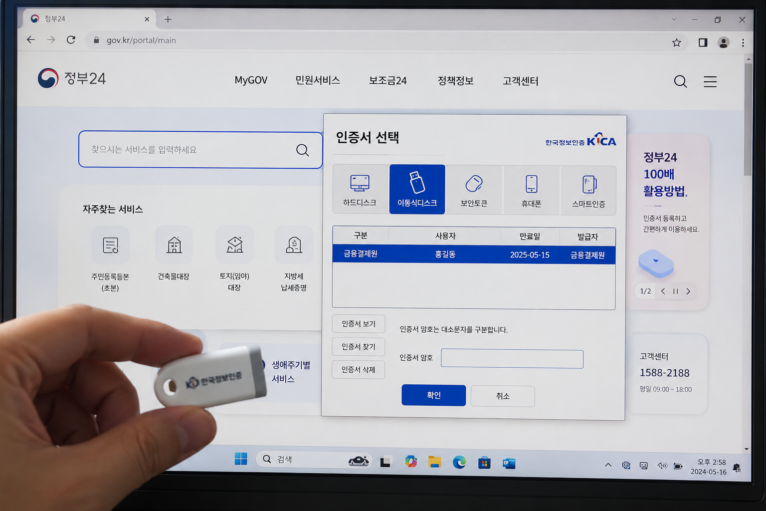Select the 하드디스크 storage option
Screen dimensions: 766x511
(x=360, y=189)
